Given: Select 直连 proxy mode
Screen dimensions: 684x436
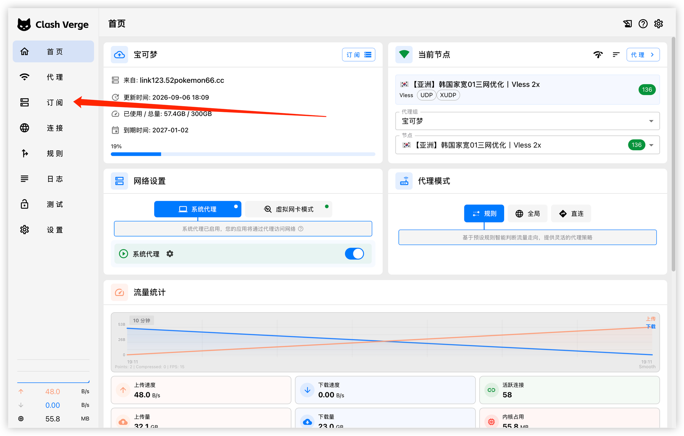Looking at the screenshot, I should pos(571,214).
